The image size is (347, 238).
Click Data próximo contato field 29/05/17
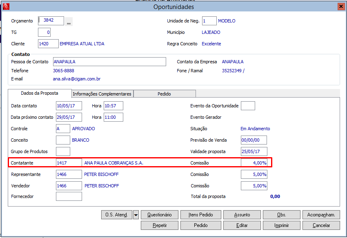(69, 117)
